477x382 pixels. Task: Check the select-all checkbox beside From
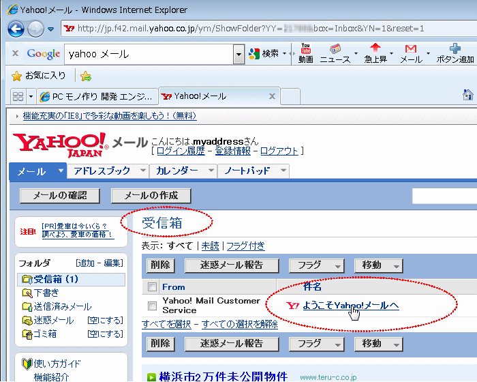point(153,287)
